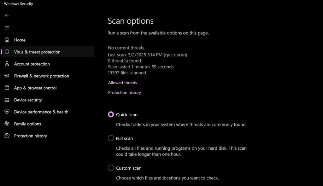
Task: Click the Family options people icon
Action: (7, 124)
